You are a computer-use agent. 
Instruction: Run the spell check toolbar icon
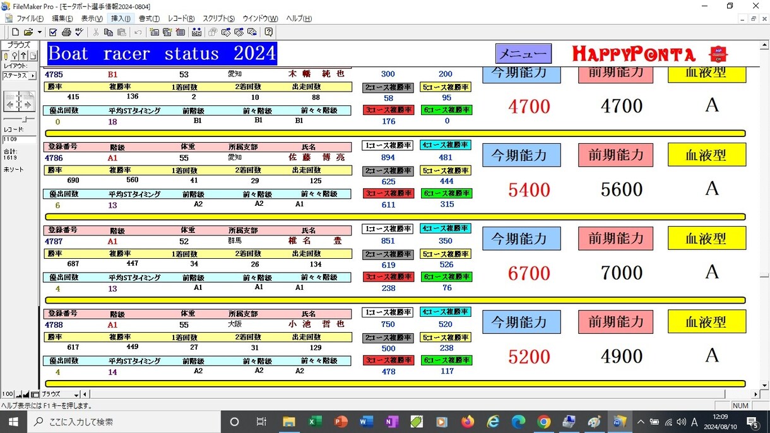[79, 32]
